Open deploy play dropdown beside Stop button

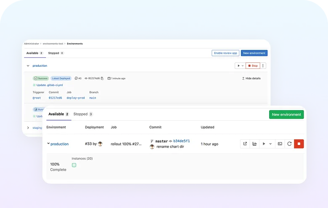click(240, 66)
